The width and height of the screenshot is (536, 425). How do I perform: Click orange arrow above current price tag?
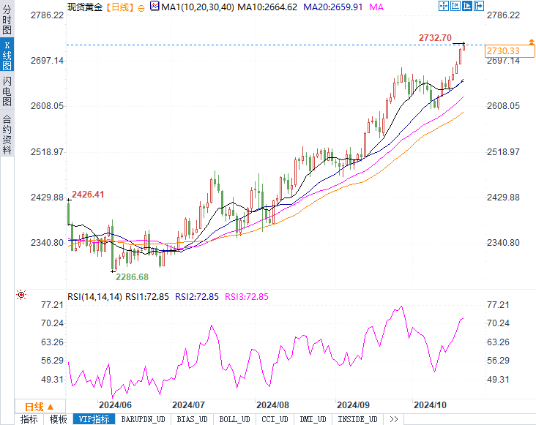[x=531, y=41]
